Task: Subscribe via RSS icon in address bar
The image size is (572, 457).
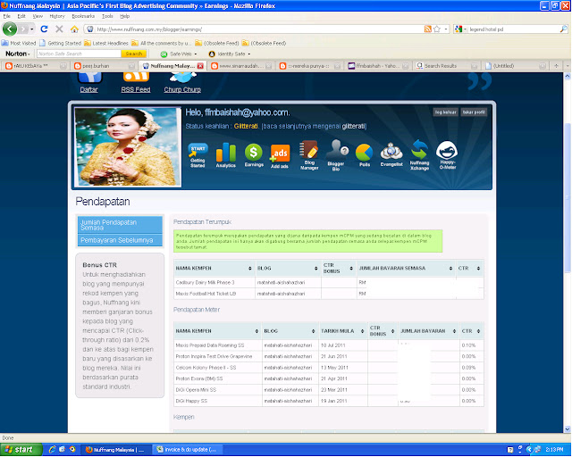Action: tap(428, 29)
